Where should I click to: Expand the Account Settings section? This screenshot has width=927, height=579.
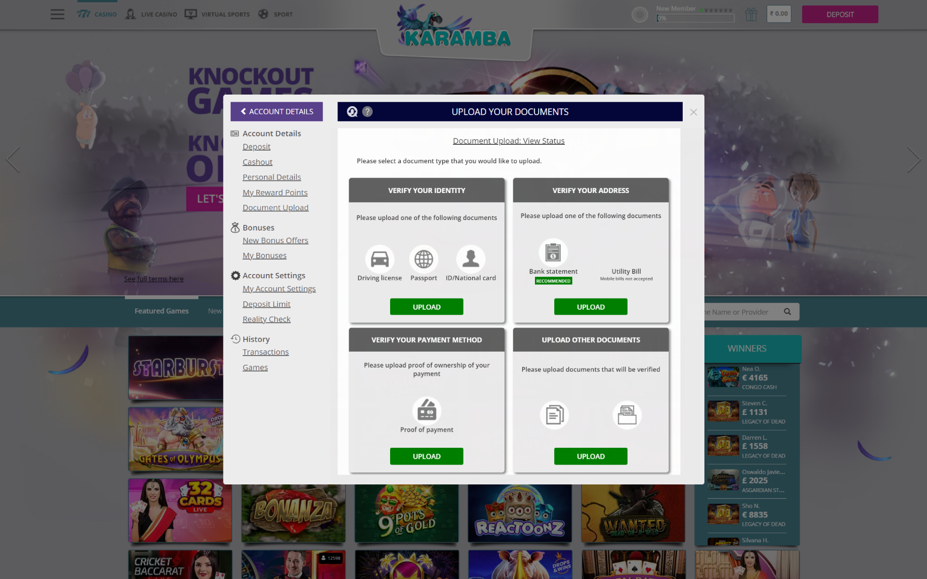coord(274,275)
